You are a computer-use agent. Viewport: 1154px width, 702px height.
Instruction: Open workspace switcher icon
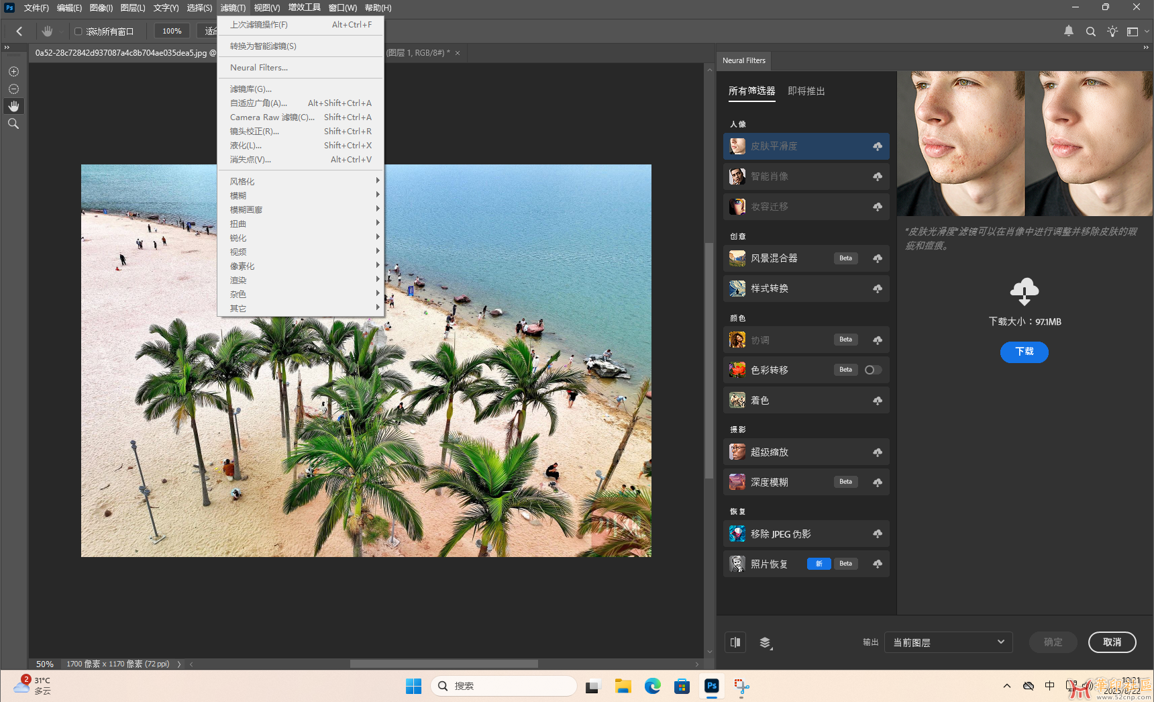pyautogui.click(x=1133, y=32)
